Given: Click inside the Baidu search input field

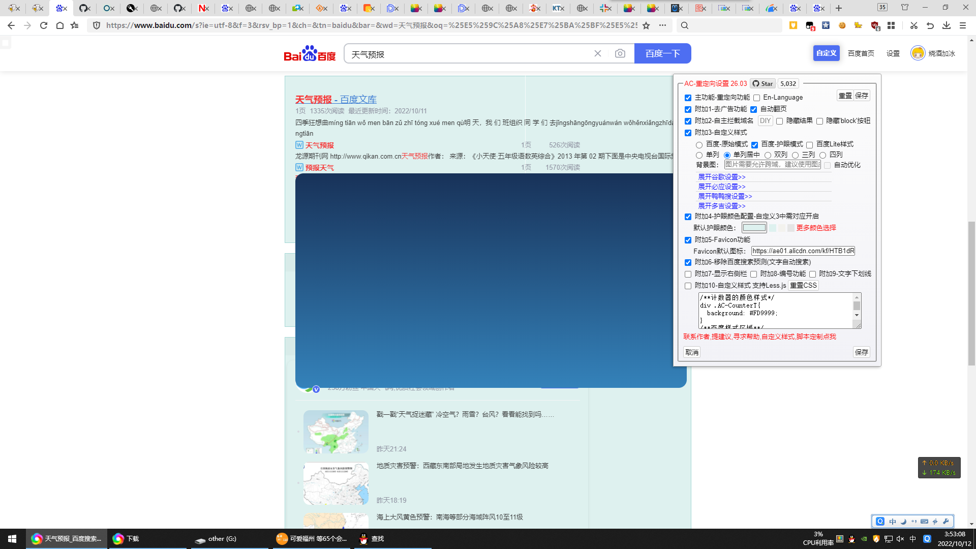Looking at the screenshot, I should pos(457,53).
